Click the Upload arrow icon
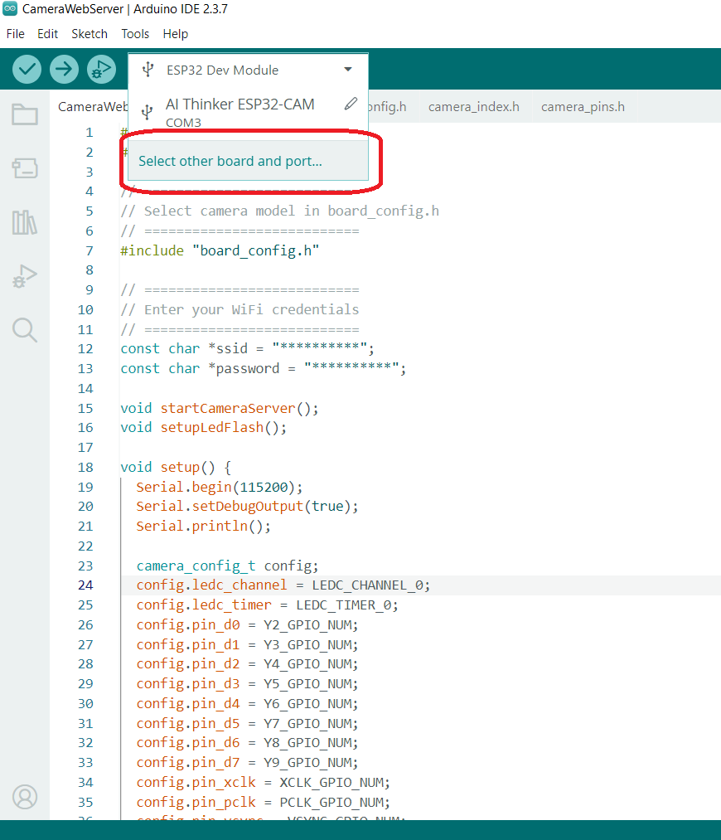The width and height of the screenshot is (721, 840). 64,69
